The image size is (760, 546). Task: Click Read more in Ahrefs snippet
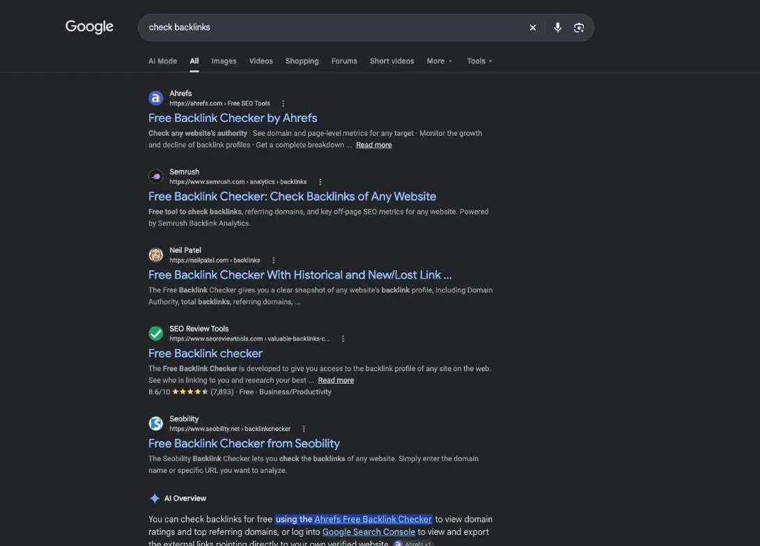373,145
